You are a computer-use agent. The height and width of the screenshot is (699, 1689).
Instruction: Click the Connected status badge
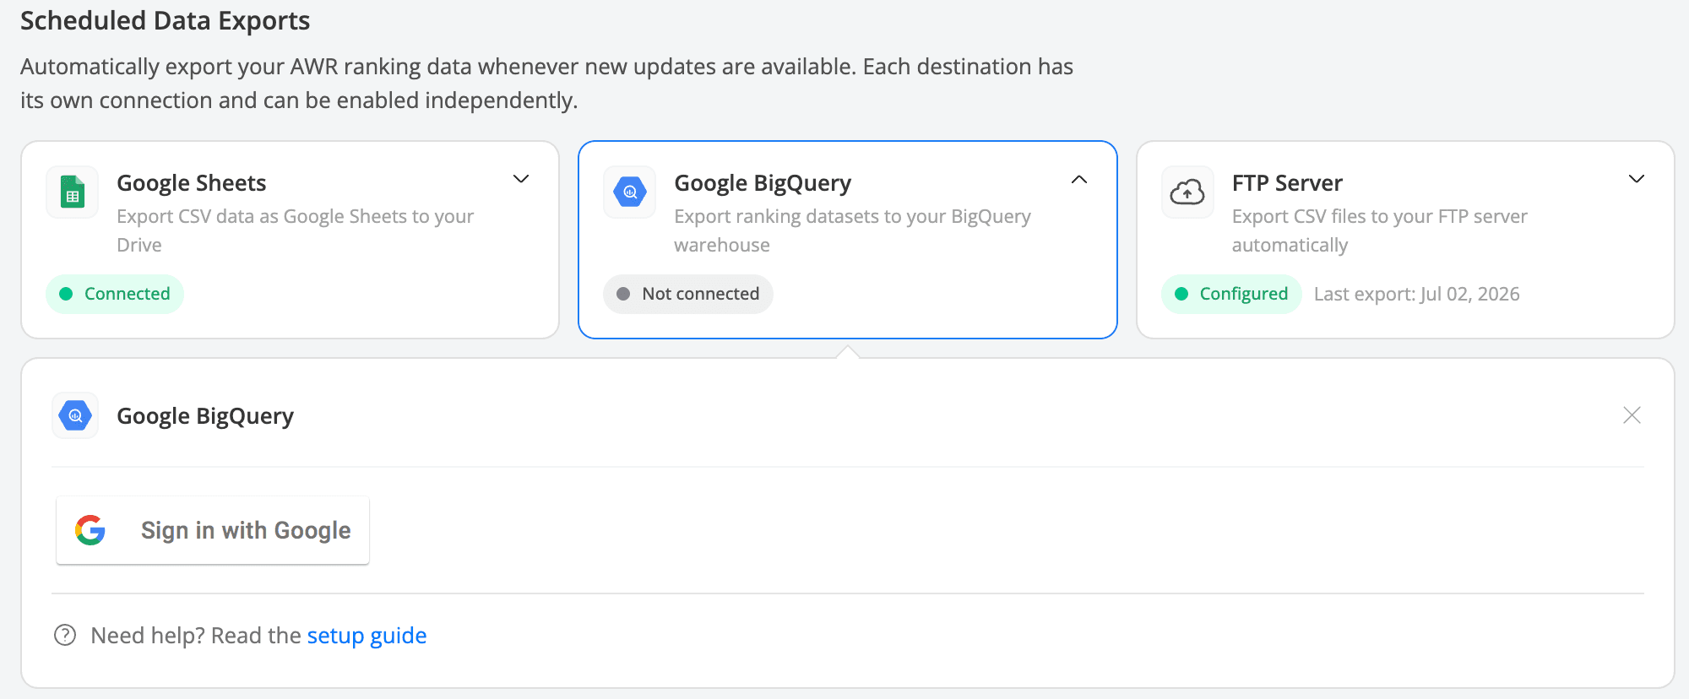point(115,294)
